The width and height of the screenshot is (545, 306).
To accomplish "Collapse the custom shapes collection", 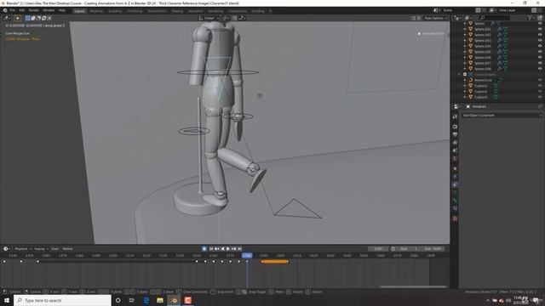I will click(460, 75).
